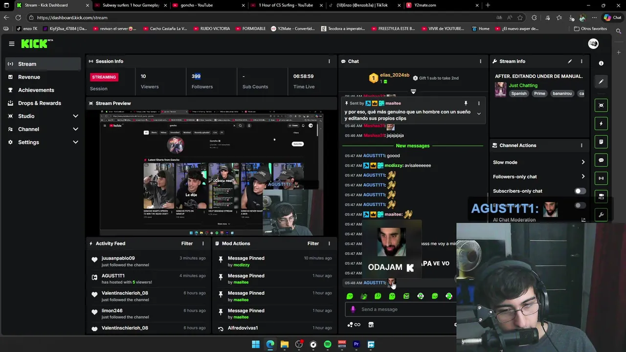
Task: Open Chat panel three-dot menu
Action: point(480,61)
